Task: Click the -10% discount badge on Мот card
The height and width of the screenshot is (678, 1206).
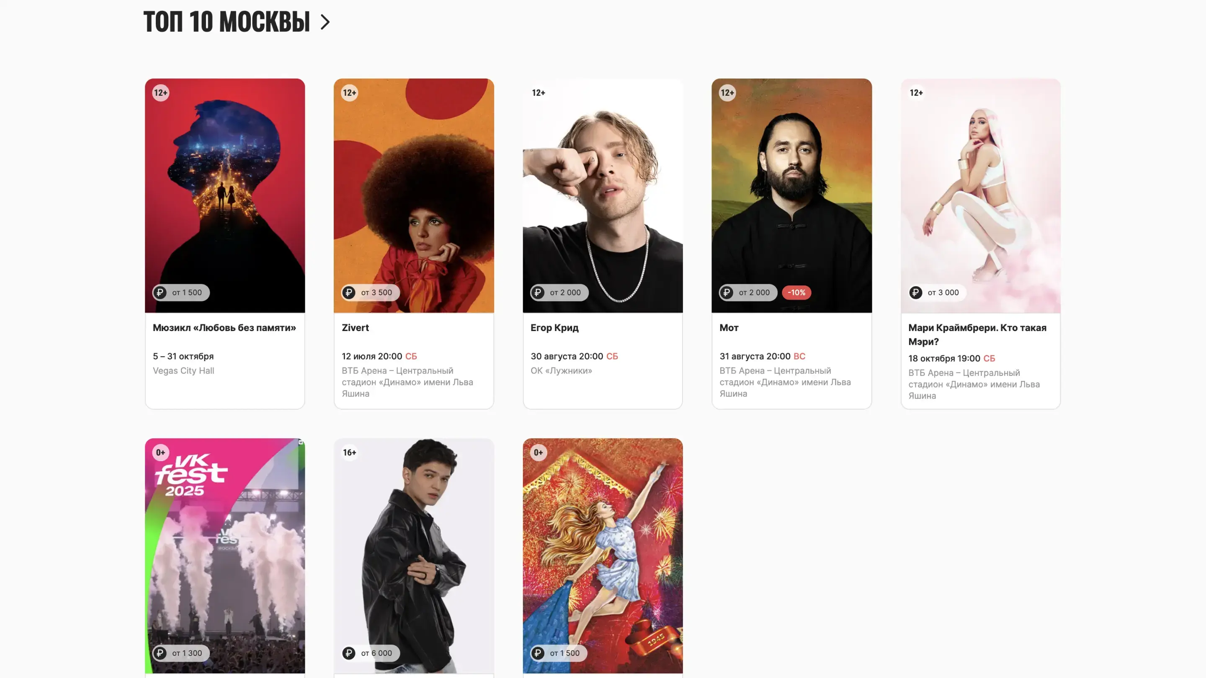Action: [x=796, y=293]
